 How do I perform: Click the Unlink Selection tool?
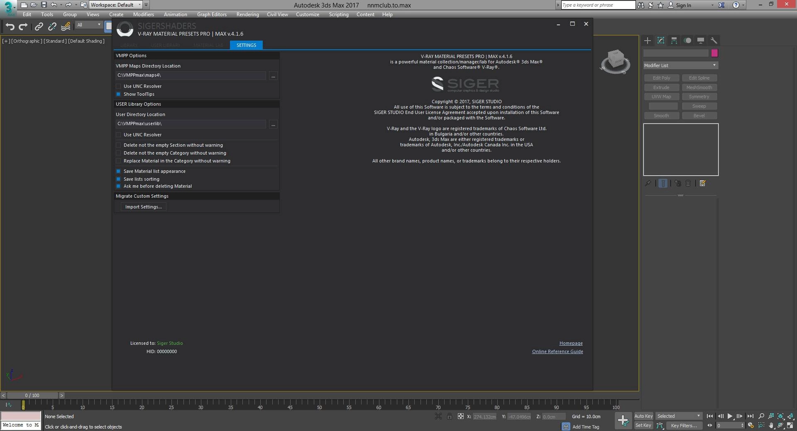52,27
